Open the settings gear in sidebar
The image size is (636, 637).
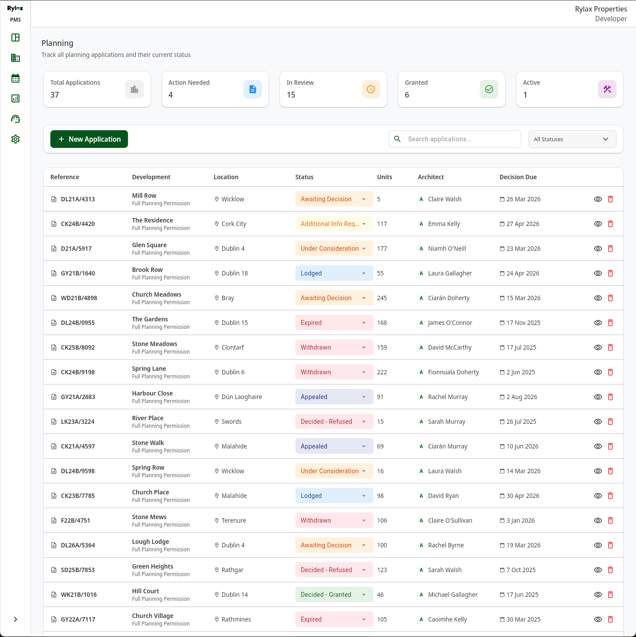tap(15, 139)
